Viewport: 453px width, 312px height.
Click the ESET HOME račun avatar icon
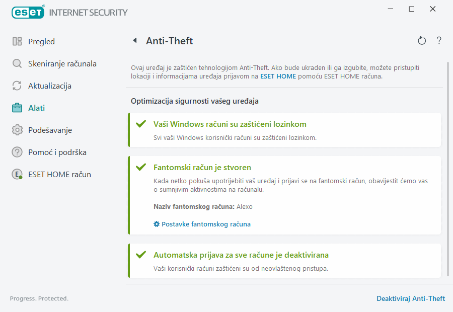(17, 174)
